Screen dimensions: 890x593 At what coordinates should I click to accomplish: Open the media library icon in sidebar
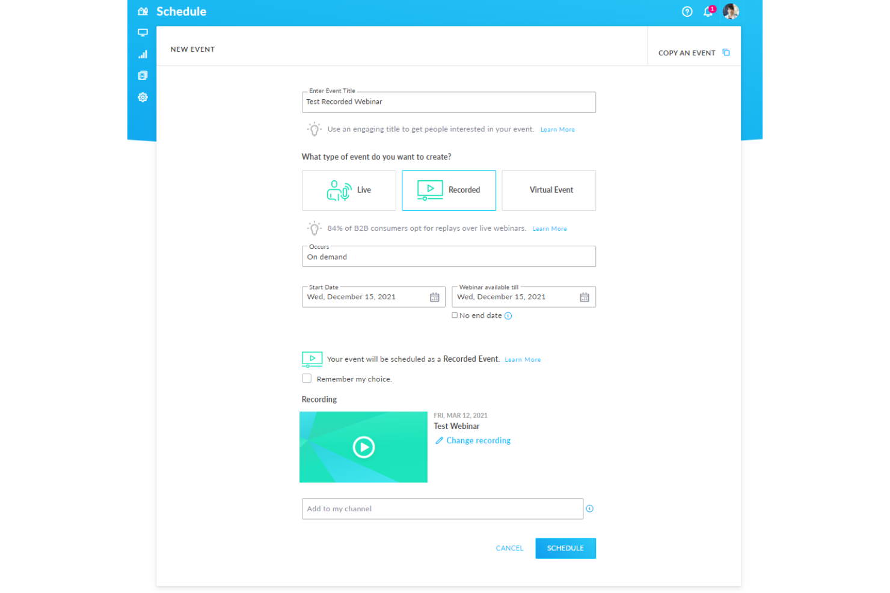click(x=143, y=75)
